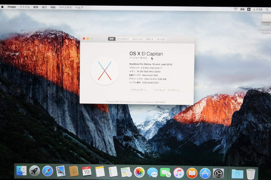Open the ファイル menu
This screenshot has height=180, width=271.
click(x=24, y=7)
